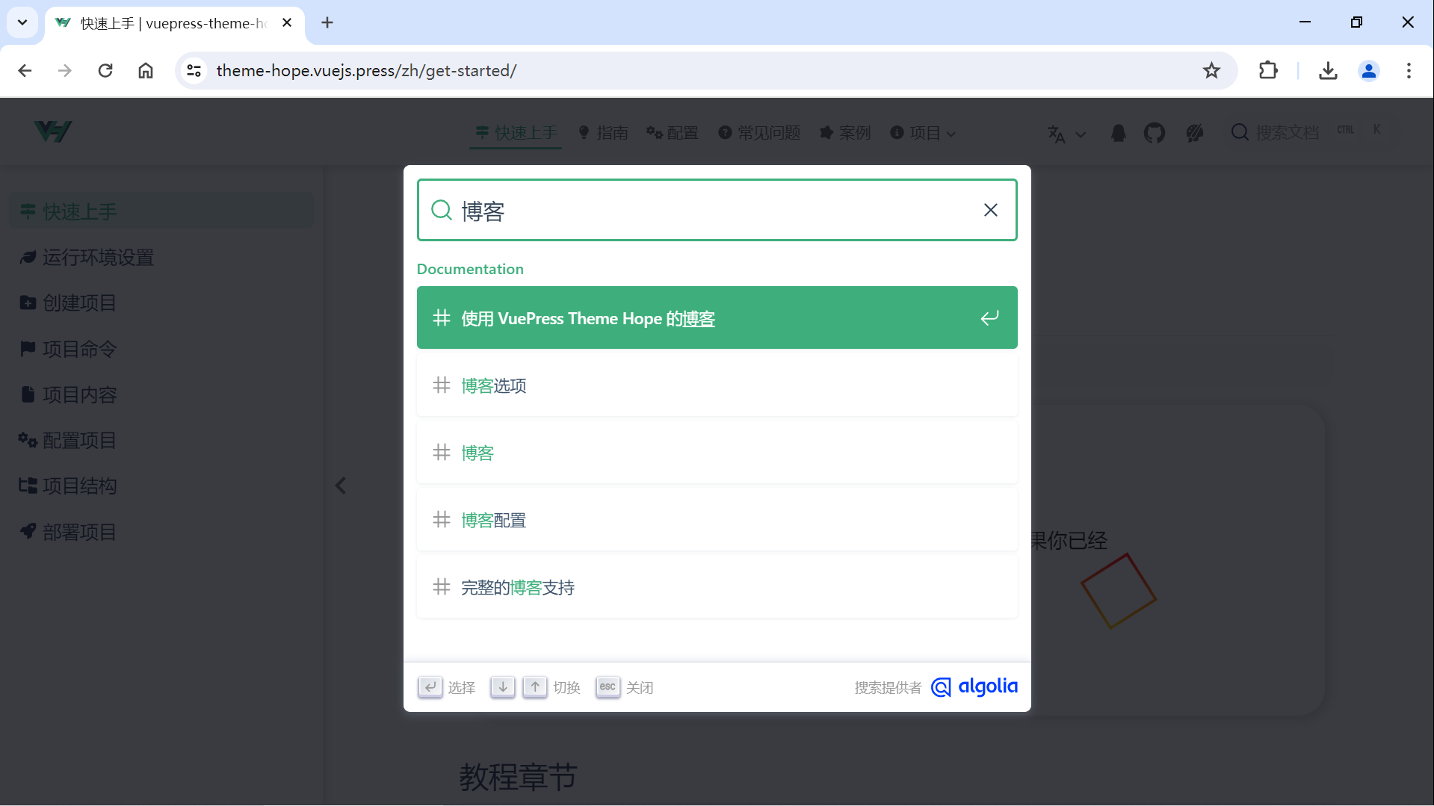Open the 常见问题 navbar item
Screen dimensions: 1434x806
tap(759, 133)
